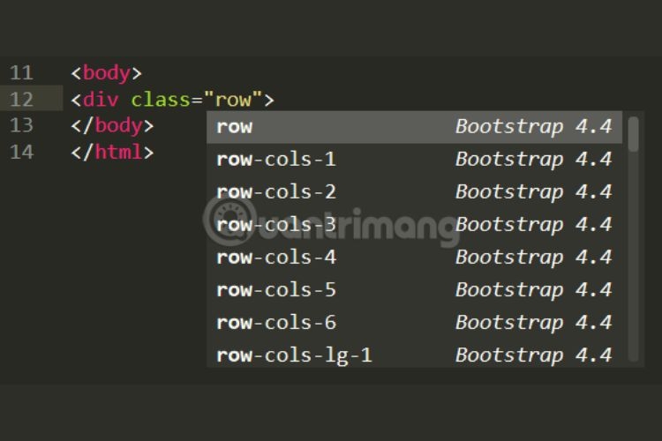Click the Bootstrap 4.4 label beside row-cols-1
662x441 pixels.
tap(534, 160)
